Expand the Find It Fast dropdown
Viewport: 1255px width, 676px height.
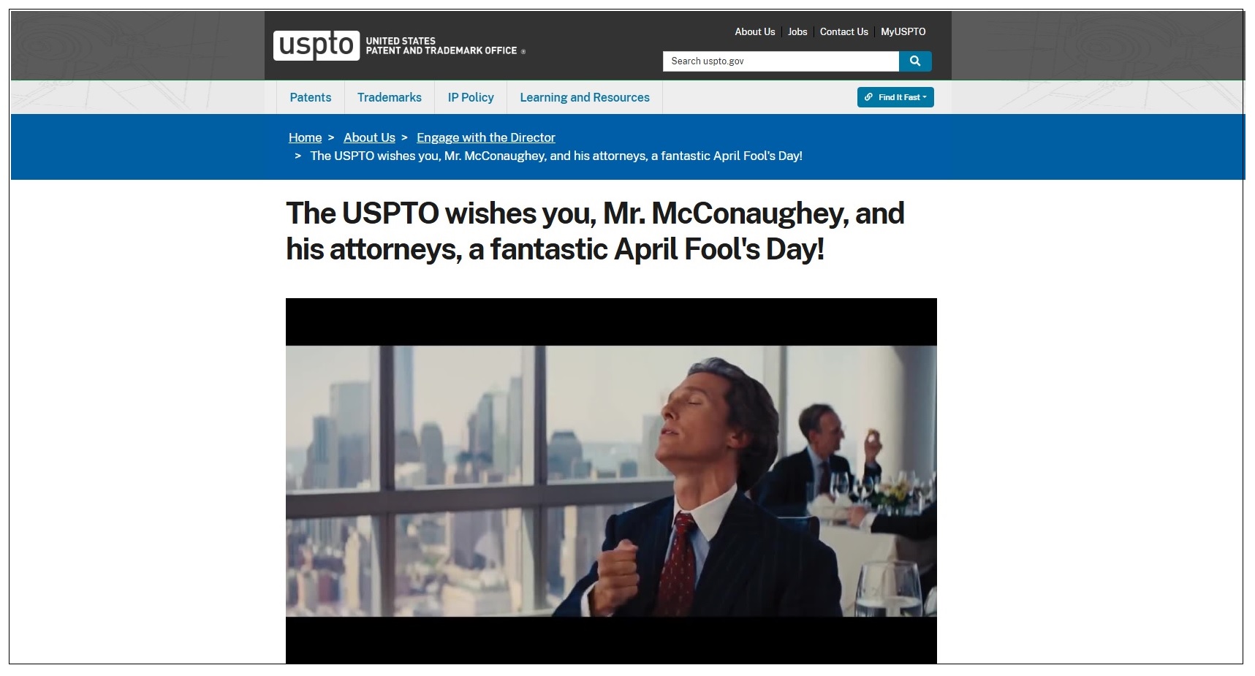tap(895, 97)
